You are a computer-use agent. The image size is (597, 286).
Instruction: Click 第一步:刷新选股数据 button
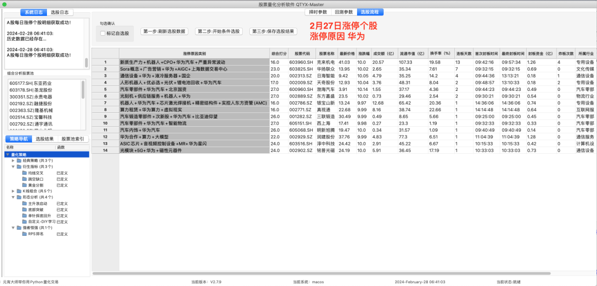coord(165,31)
